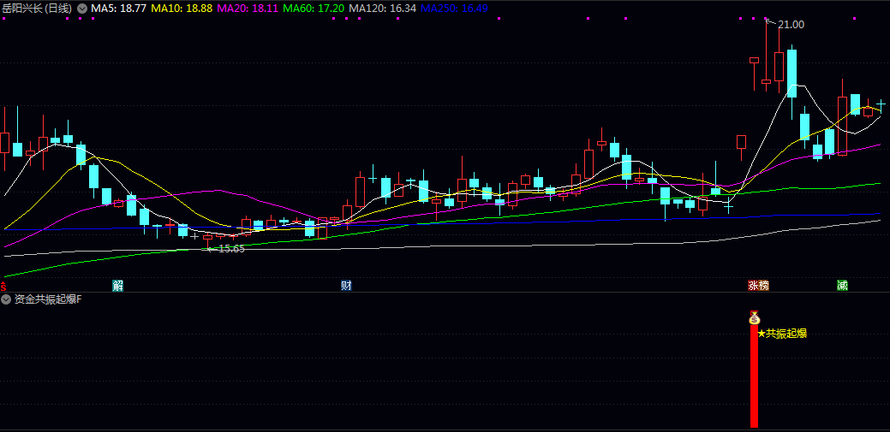The width and height of the screenshot is (890, 432).
Task: Click the money bag signal icon
Action: click(755, 318)
